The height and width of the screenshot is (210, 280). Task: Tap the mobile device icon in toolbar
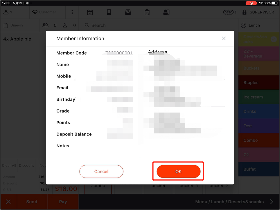point(109,12)
